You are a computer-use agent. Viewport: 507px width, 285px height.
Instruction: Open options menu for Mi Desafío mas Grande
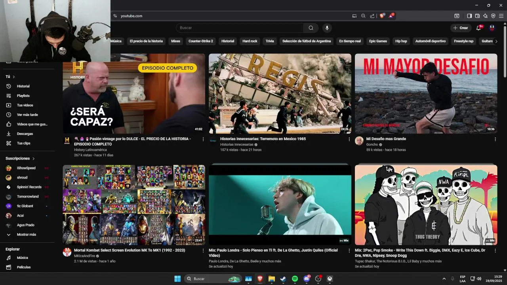[495, 139]
